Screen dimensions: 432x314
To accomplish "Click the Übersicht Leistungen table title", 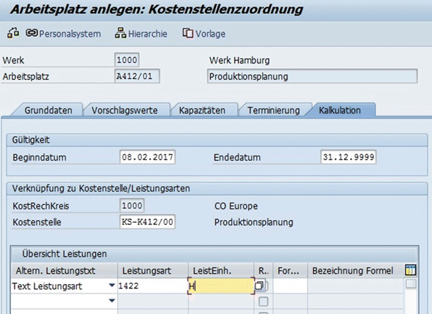I will tap(64, 254).
